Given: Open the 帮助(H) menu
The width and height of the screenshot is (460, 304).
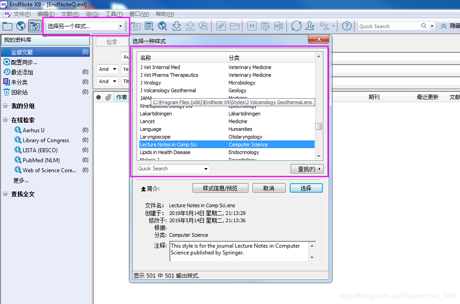Looking at the screenshot, I should pos(165,14).
